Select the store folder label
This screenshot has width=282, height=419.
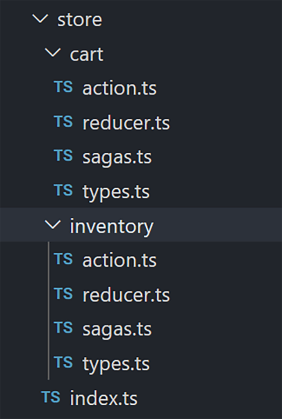(80, 20)
